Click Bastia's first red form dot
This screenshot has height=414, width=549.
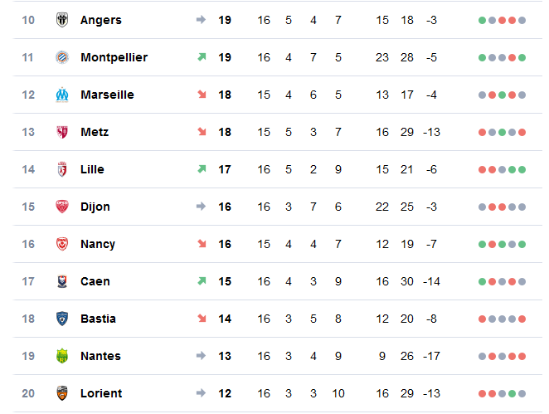[482, 319]
